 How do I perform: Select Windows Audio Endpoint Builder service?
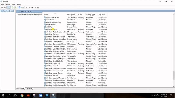75,32
